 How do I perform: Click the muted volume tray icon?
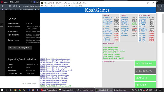144,90
